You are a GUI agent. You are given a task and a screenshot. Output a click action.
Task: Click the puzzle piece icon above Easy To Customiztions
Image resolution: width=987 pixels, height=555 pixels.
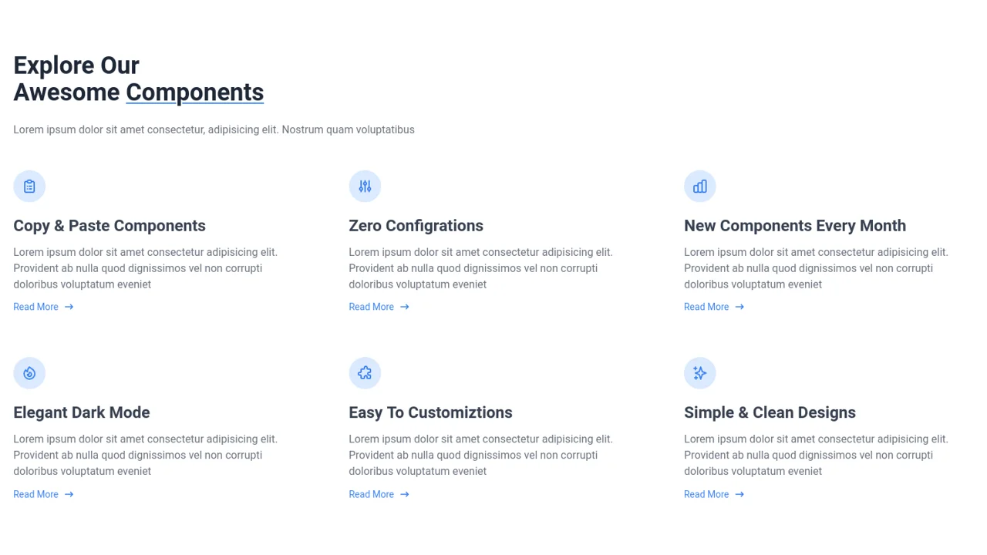[x=365, y=373]
